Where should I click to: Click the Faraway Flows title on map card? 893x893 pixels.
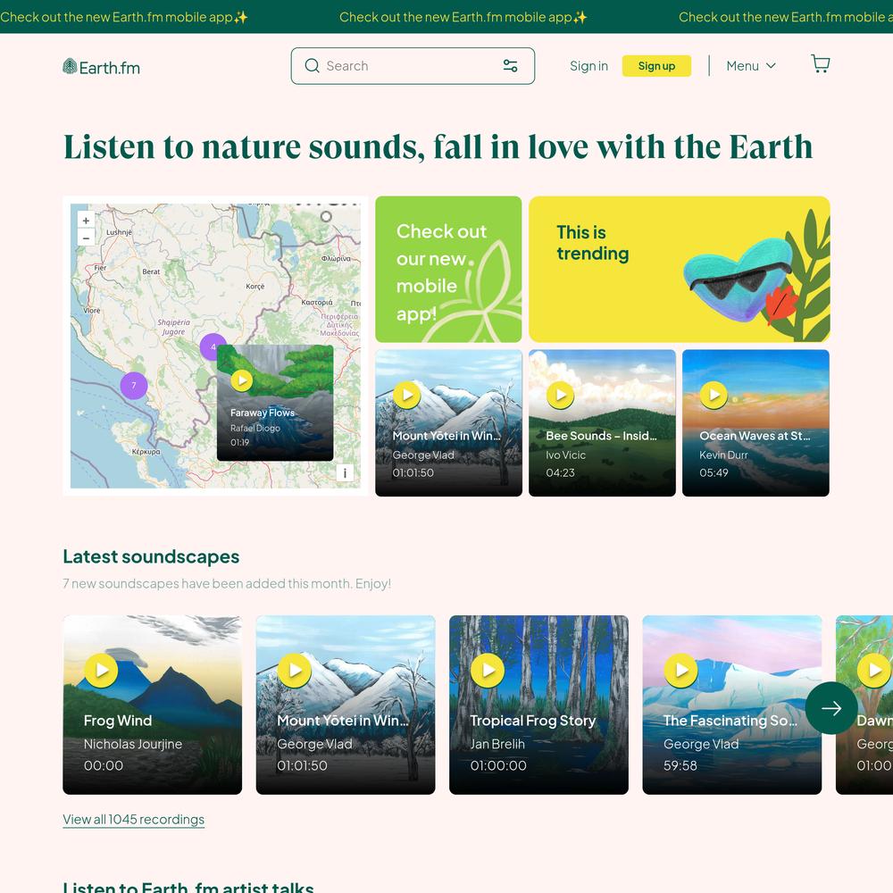coord(262,413)
